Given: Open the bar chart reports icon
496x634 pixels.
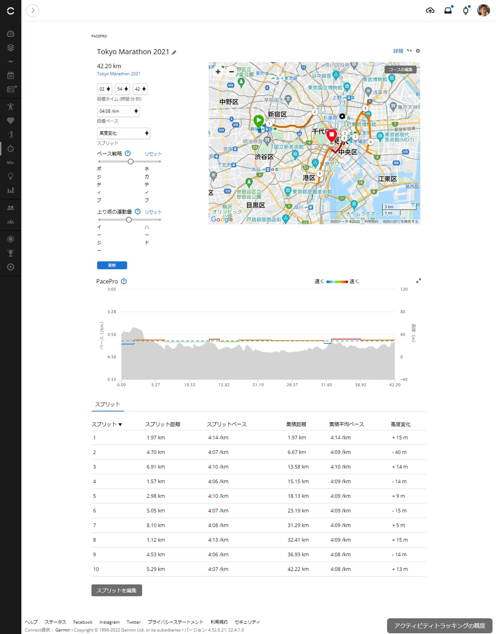Looking at the screenshot, I should click(x=11, y=190).
